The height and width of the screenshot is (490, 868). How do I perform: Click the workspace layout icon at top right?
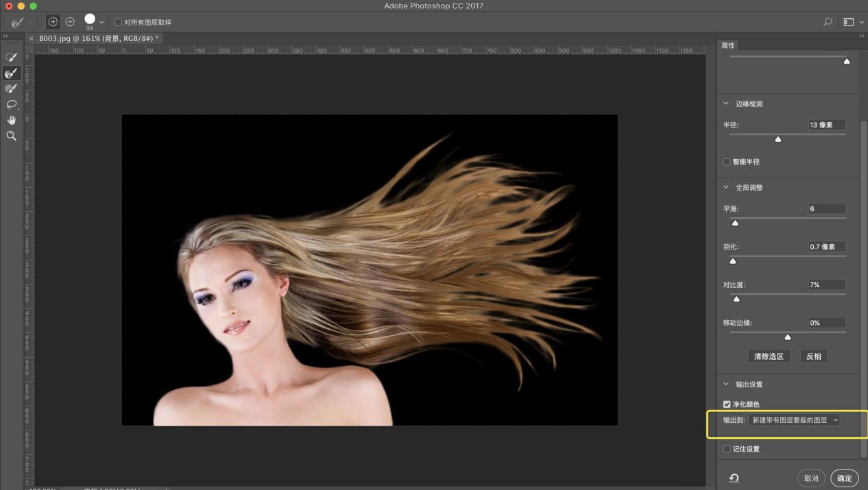(848, 23)
